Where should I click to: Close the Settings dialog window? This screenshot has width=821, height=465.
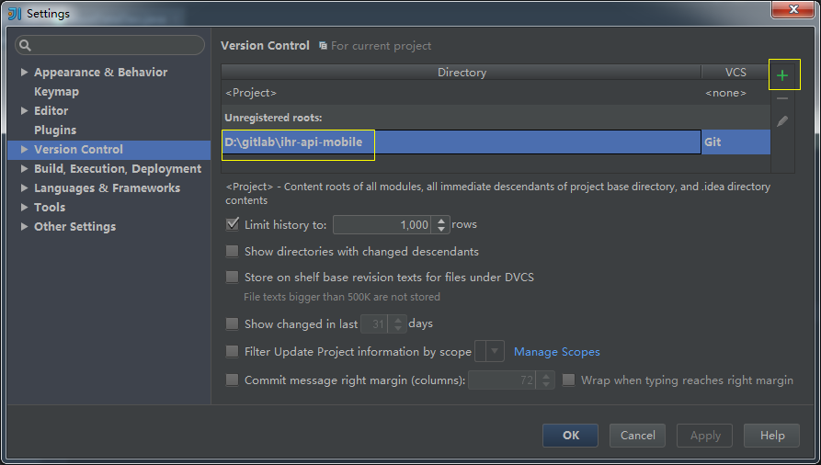(x=792, y=9)
